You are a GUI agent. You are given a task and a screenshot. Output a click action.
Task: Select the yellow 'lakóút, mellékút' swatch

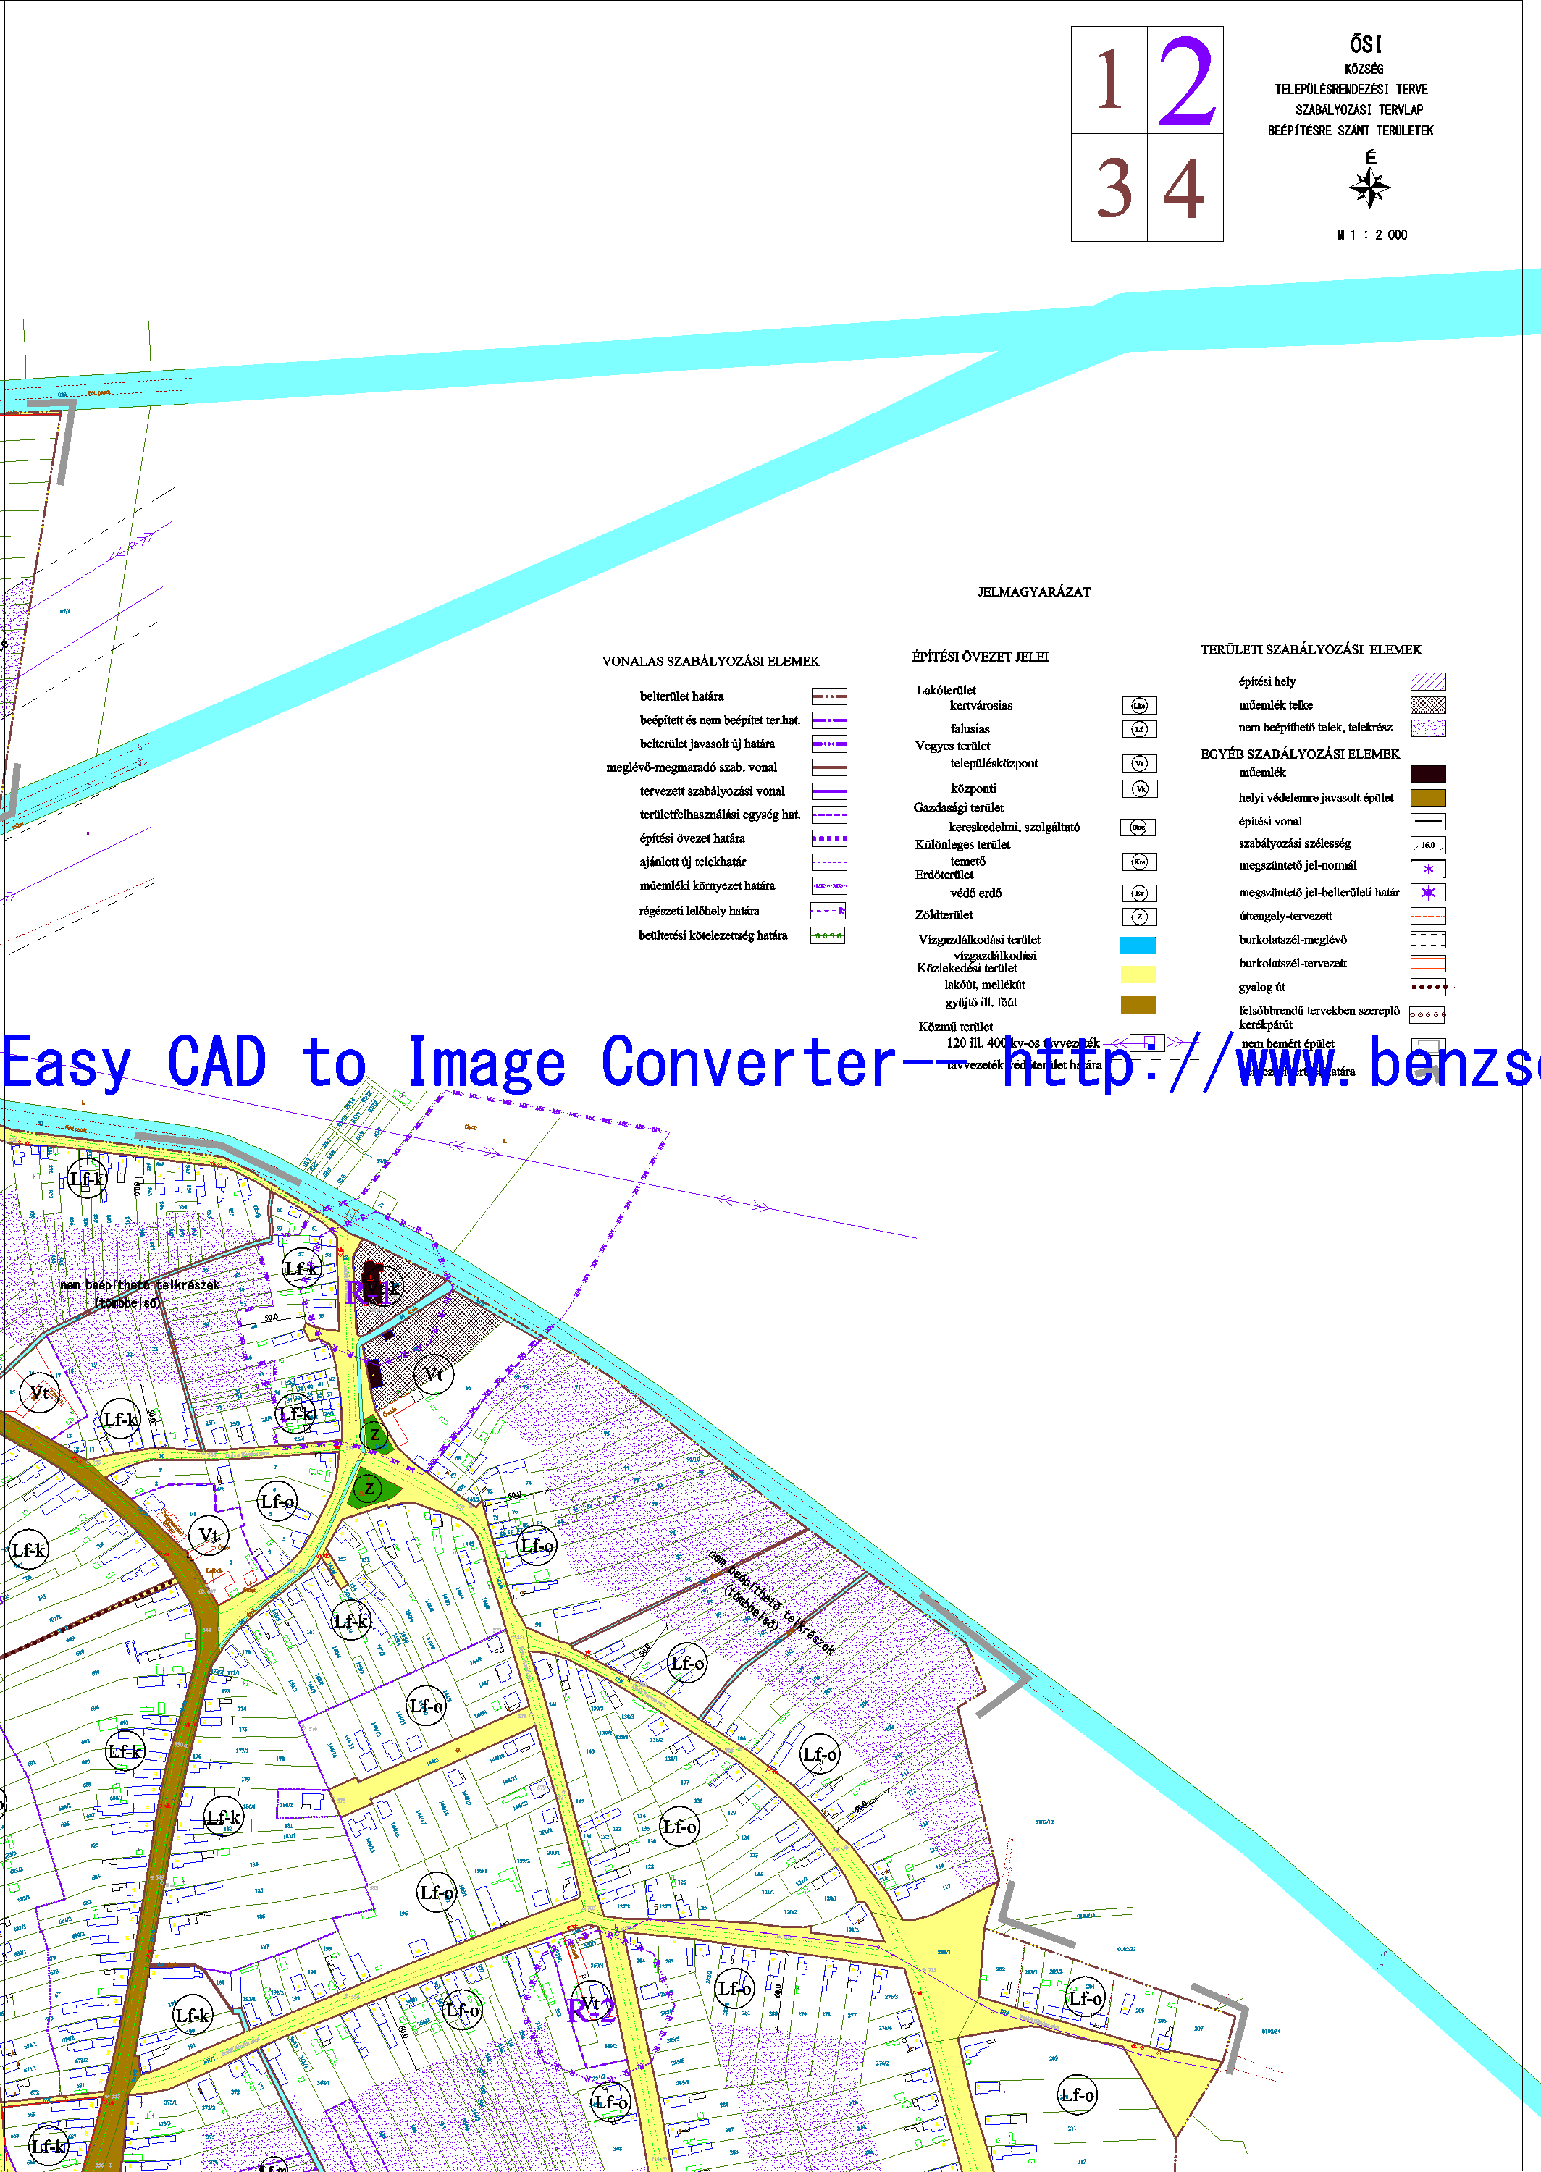pos(1138,974)
